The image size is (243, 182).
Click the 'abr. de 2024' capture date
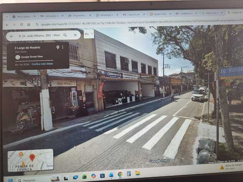point(22,64)
